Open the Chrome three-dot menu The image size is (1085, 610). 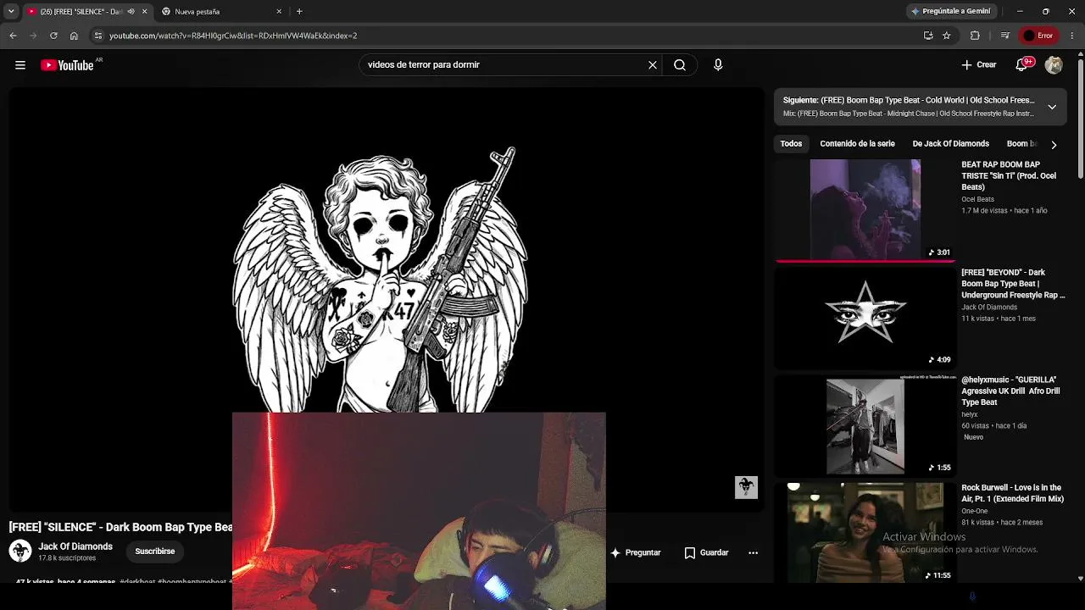tap(1072, 36)
